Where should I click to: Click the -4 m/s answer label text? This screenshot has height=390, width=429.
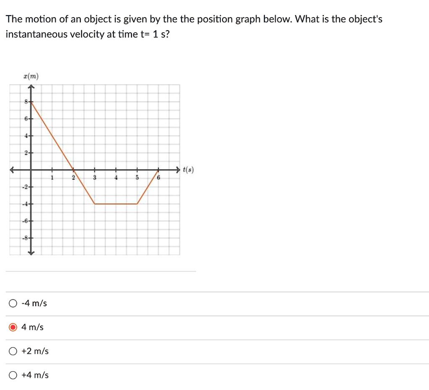34,303
